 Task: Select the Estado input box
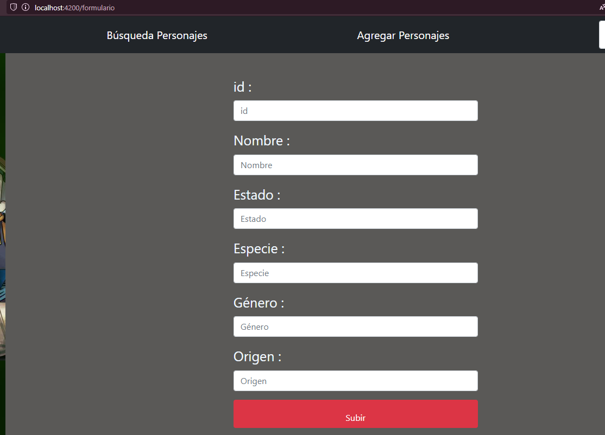355,219
